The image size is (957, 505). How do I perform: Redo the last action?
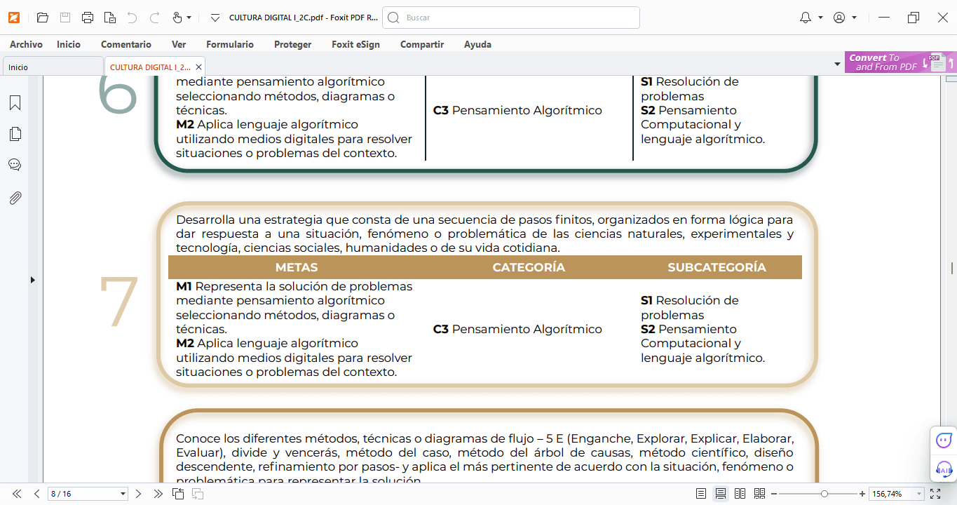click(155, 18)
